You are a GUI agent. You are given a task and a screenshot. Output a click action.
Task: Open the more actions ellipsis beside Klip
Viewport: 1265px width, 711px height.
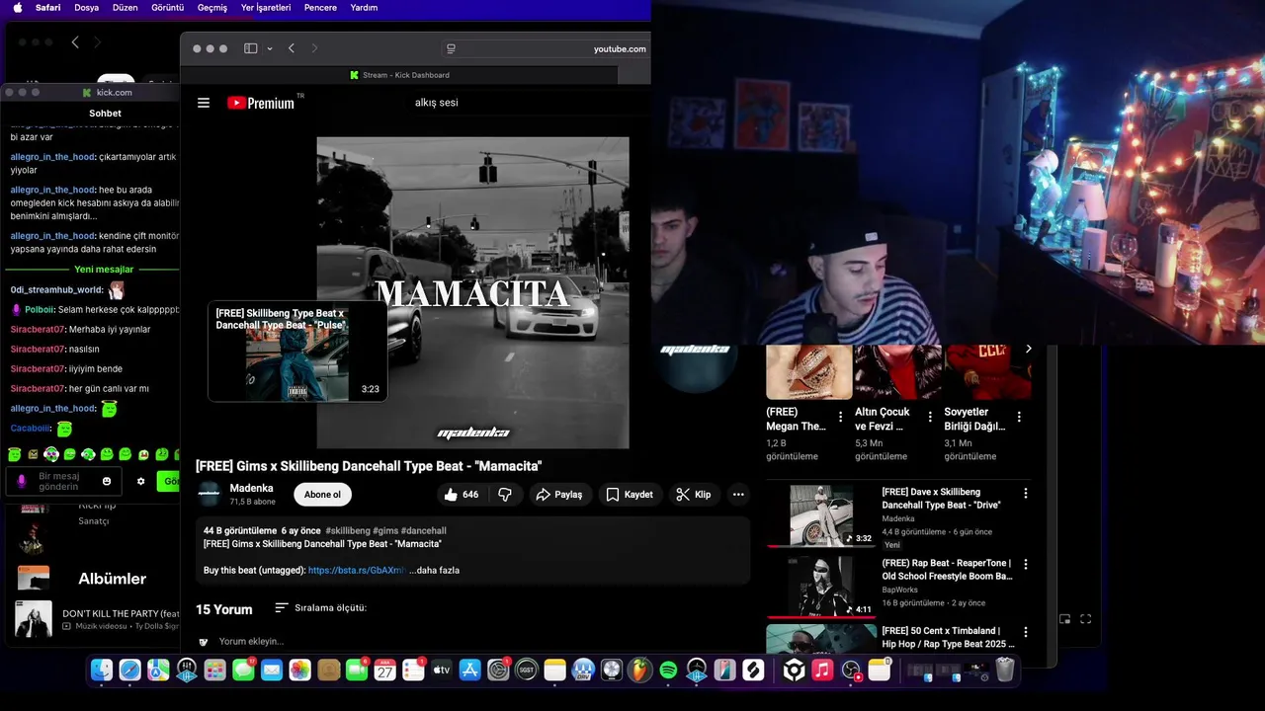pos(738,495)
